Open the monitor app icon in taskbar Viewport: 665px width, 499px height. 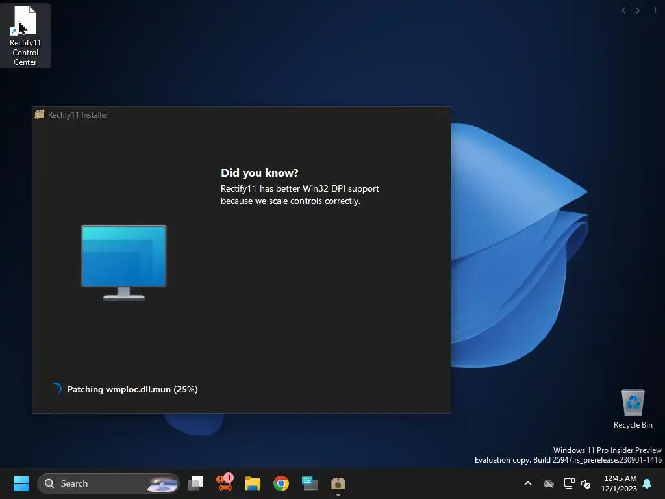[x=310, y=483]
